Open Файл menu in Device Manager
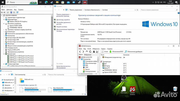The height and width of the screenshot is (101, 180). click(3, 10)
